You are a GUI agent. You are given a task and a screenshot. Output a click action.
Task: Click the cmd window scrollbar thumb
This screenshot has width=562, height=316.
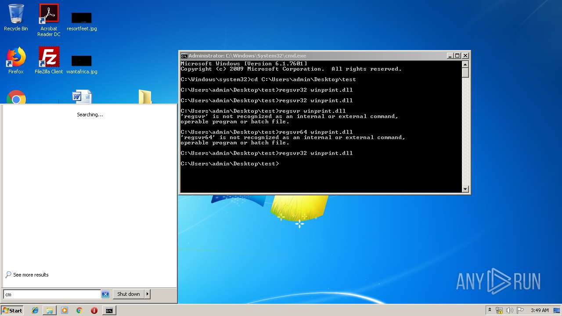465,73
